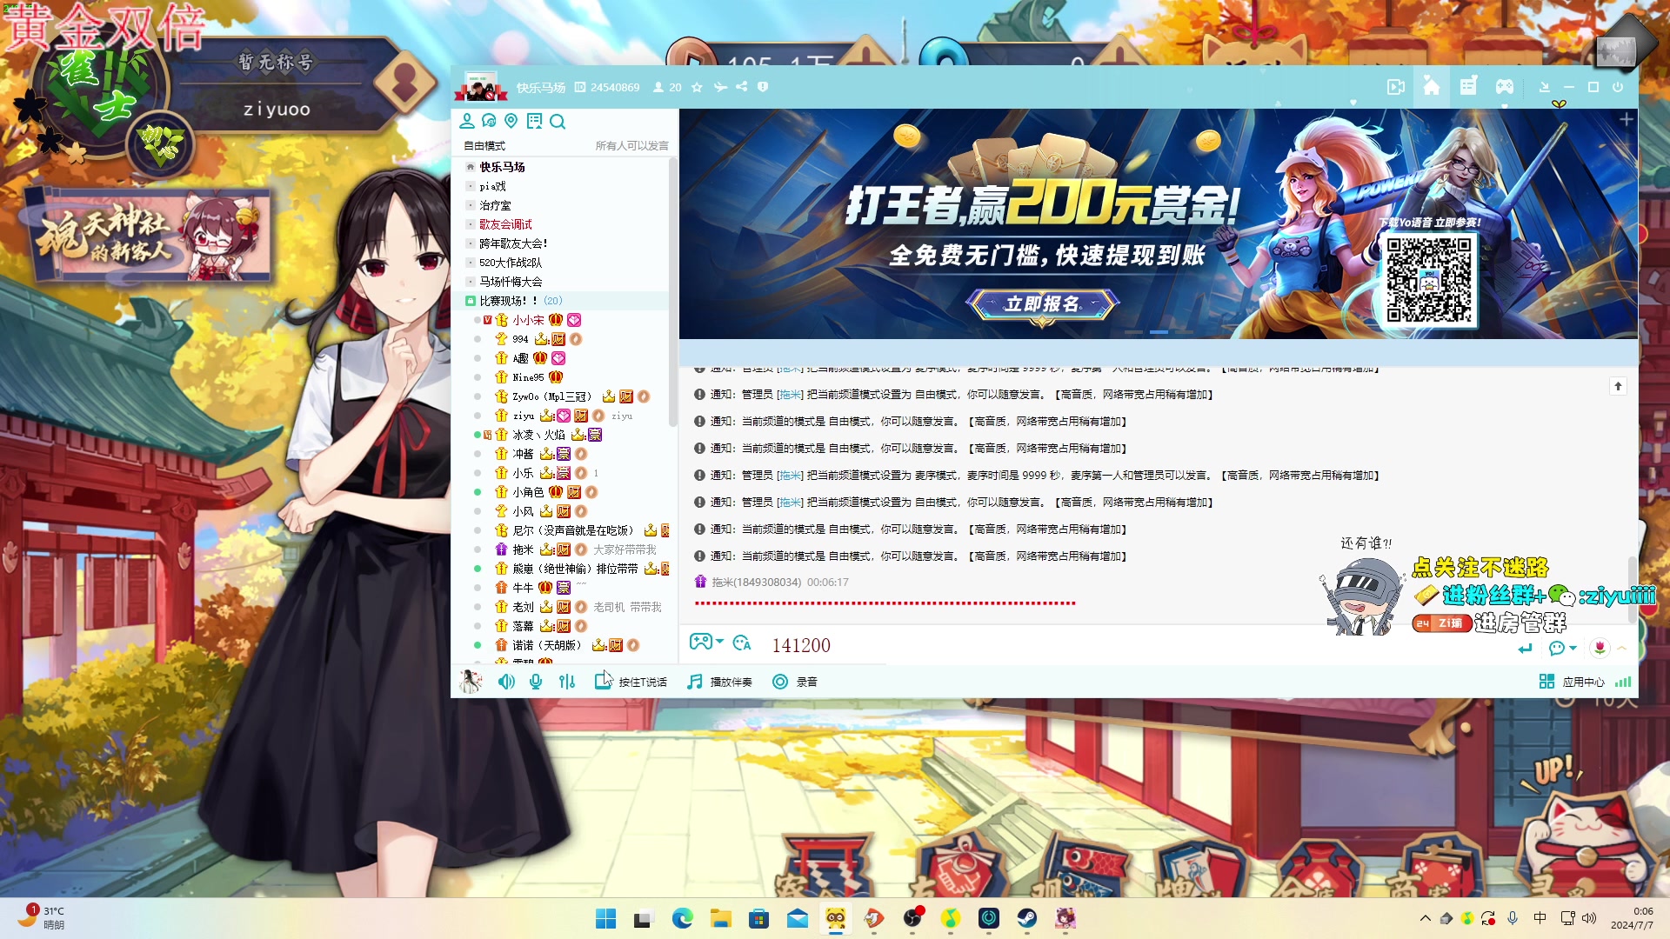Select the 马场忏悔大会 sub-channel

[x=511, y=282]
